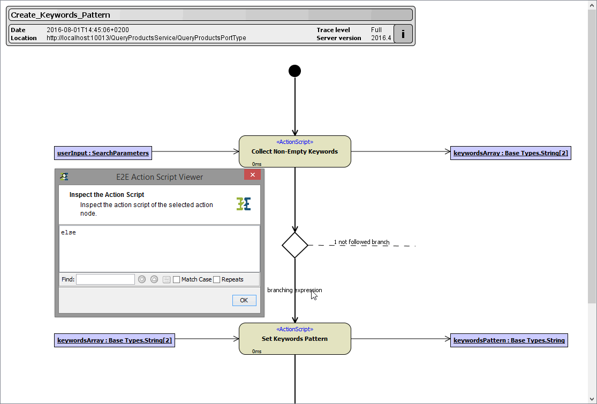The width and height of the screenshot is (597, 404).
Task: Select the initial node at the diagram top
Action: (294, 70)
